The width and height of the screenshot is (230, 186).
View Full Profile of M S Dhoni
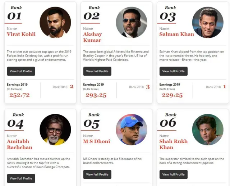click(x=97, y=174)
